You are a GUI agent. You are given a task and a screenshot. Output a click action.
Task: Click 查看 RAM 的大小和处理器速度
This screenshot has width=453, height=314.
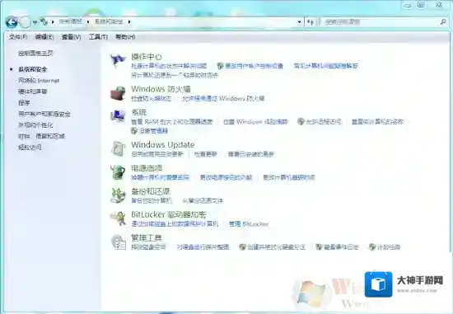(172, 121)
